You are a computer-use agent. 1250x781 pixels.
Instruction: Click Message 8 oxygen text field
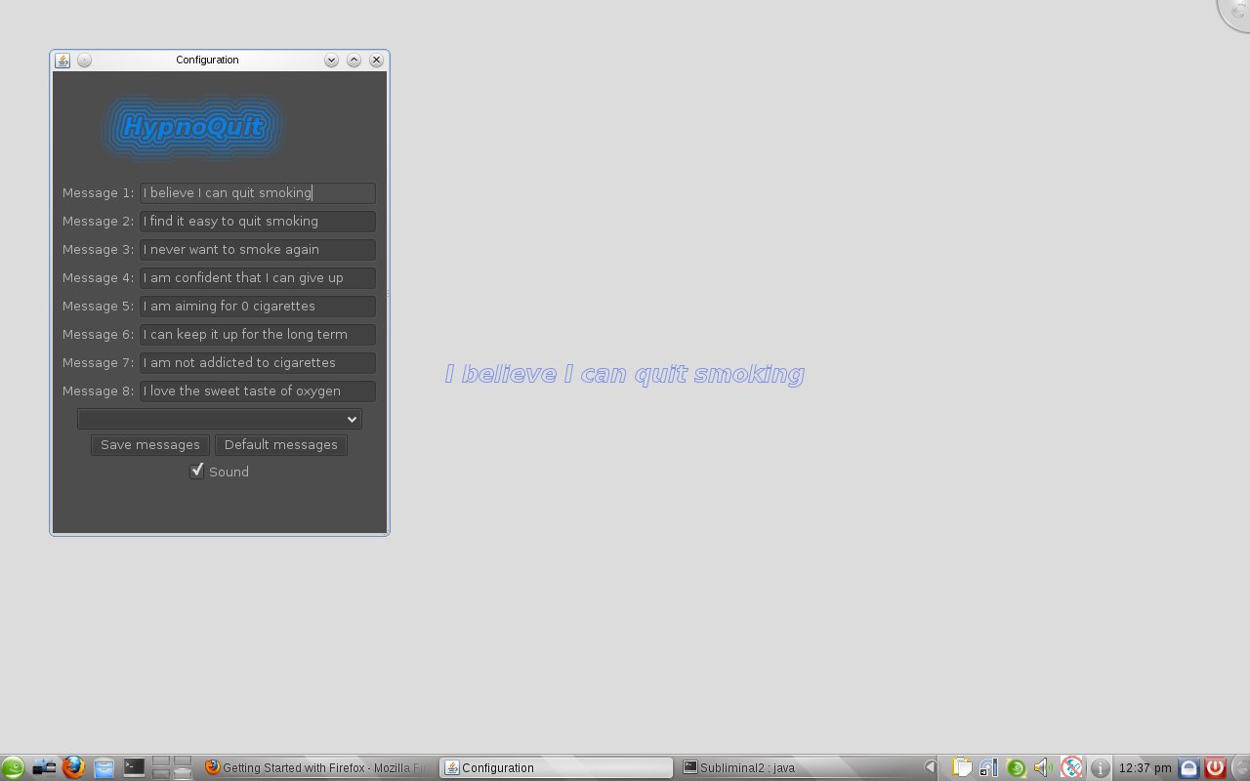(258, 391)
